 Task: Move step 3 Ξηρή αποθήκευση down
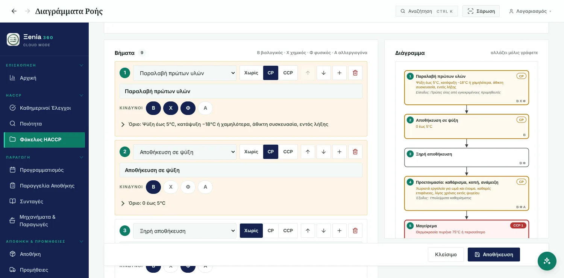(324, 231)
